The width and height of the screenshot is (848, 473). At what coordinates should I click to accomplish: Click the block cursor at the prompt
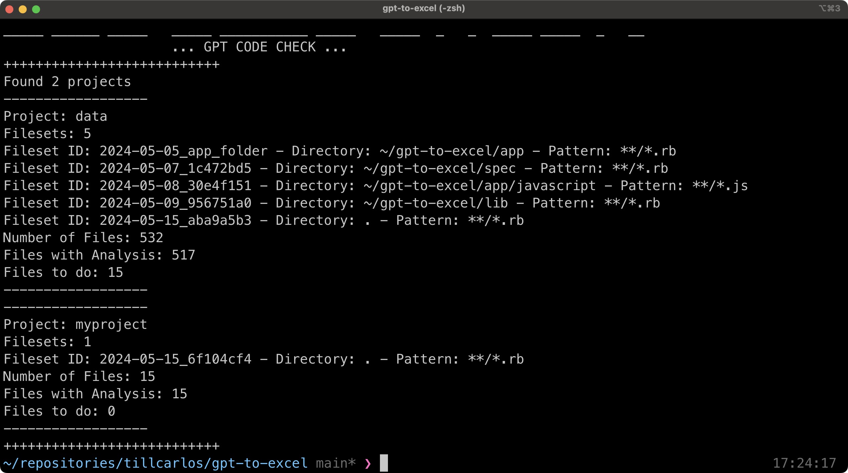point(384,463)
